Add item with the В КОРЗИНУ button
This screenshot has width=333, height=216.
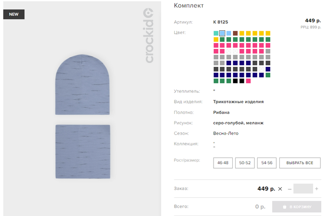click(x=297, y=207)
